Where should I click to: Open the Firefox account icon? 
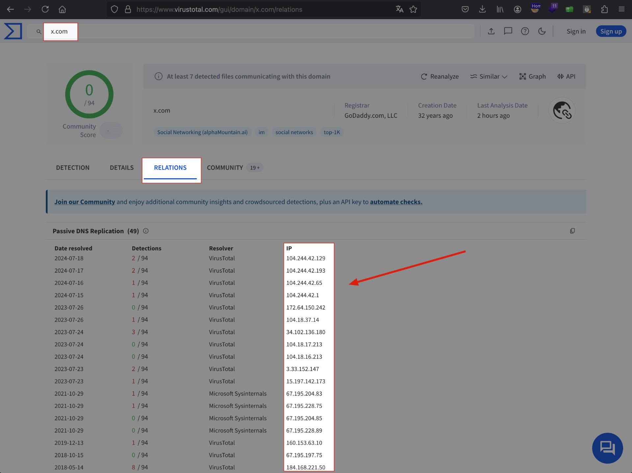tap(517, 9)
